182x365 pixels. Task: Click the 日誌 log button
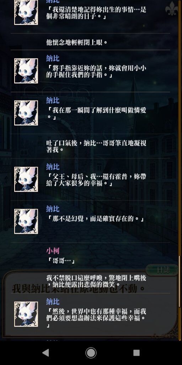(x=163, y=270)
